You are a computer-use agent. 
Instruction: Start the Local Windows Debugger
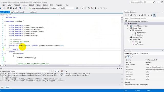click(39, 8)
